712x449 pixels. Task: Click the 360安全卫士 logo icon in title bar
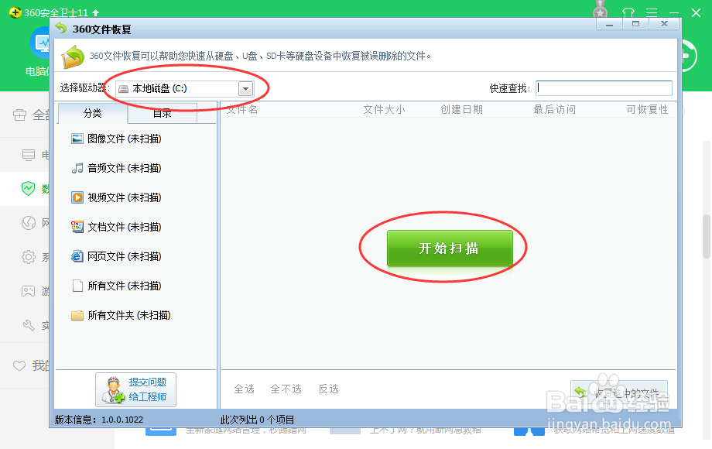click(x=15, y=12)
